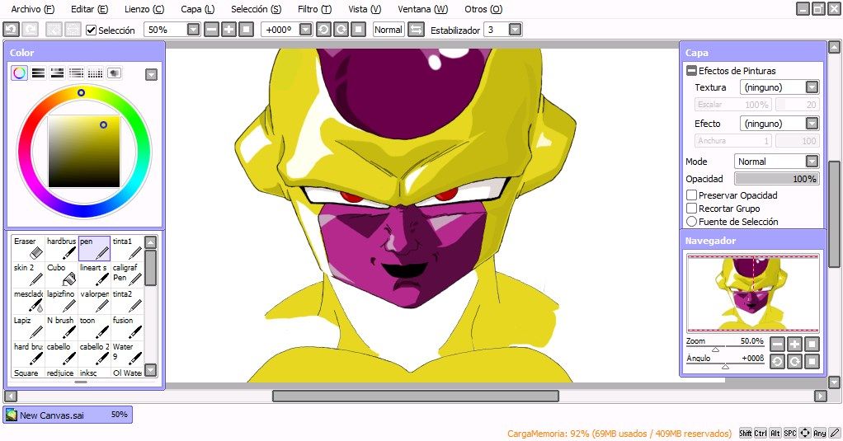Switch to color wheel mode icon

tap(19, 73)
